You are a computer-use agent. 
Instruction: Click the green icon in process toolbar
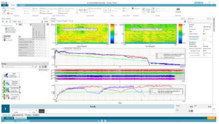(46, 67)
